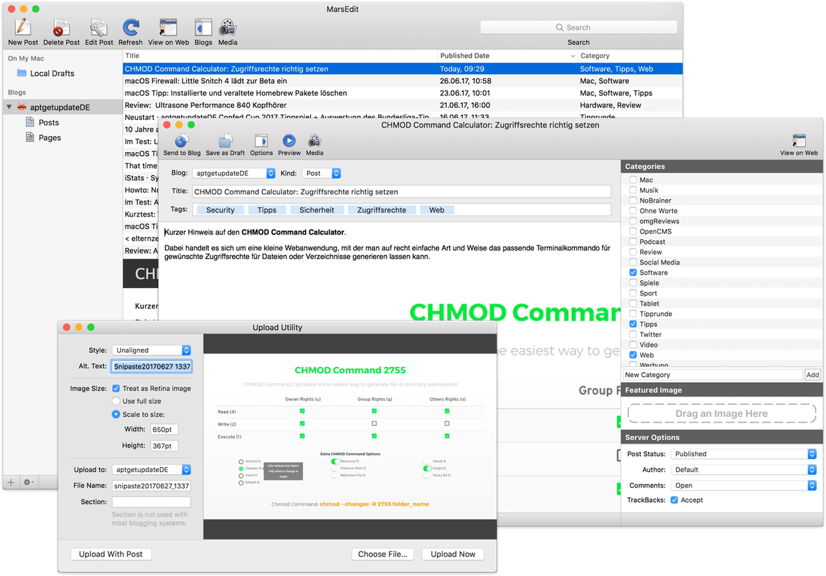Open the Kind dropdown
The width and height of the screenshot is (826, 576).
[322, 173]
